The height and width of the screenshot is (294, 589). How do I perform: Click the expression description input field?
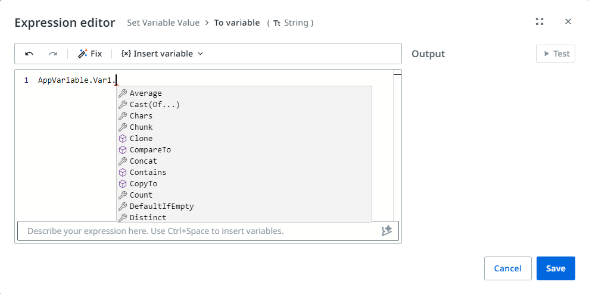point(197,231)
